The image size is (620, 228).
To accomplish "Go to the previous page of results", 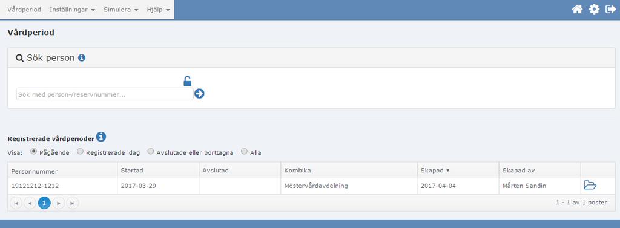I will 30,203.
